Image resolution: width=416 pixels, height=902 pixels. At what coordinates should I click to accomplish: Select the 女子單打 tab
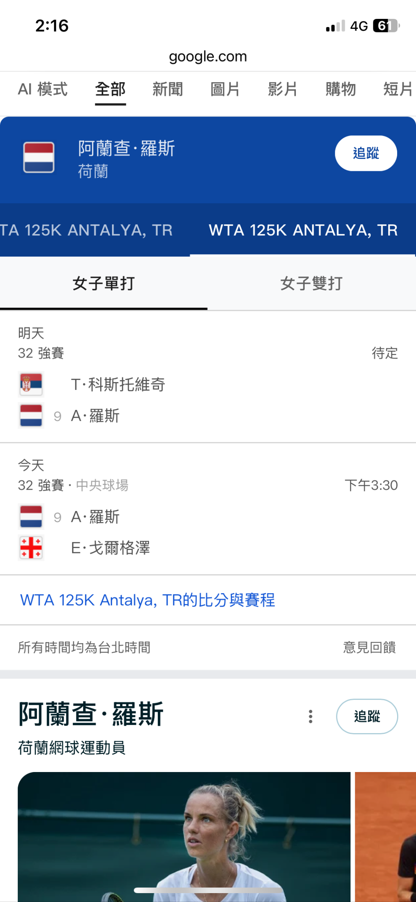[104, 283]
